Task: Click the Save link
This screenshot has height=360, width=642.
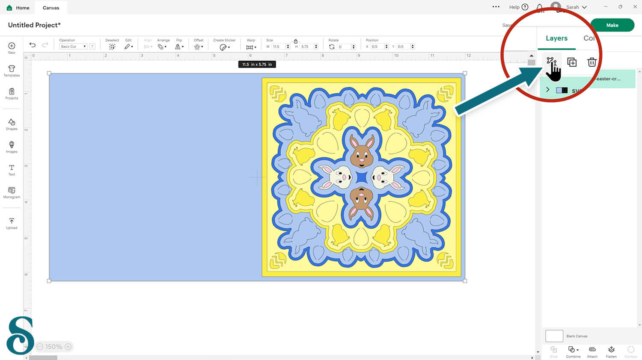Action: 506,25
